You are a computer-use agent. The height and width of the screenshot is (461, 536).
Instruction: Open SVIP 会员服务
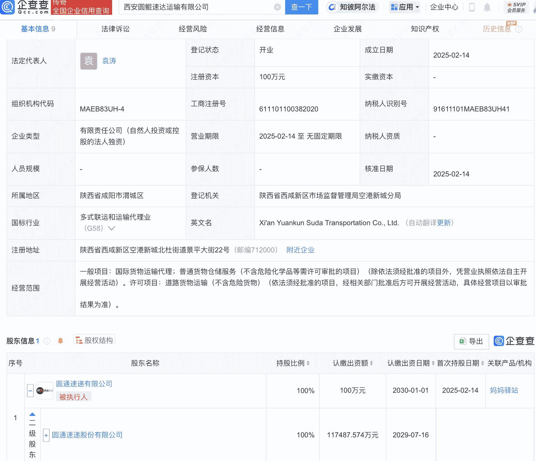click(x=516, y=7)
